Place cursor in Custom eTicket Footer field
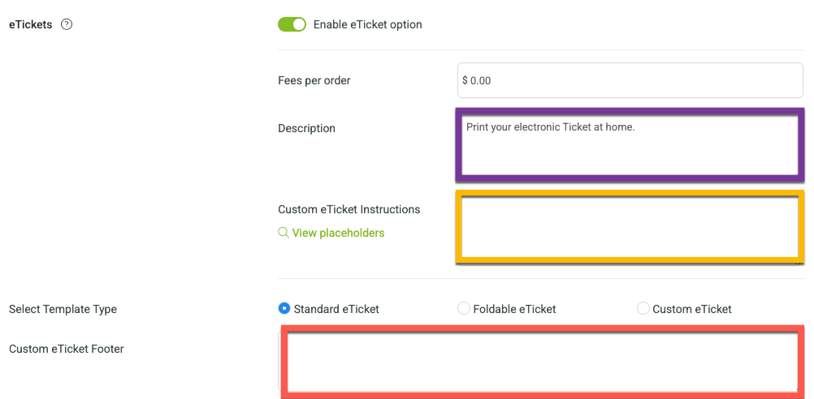The height and width of the screenshot is (399, 814). [x=543, y=362]
